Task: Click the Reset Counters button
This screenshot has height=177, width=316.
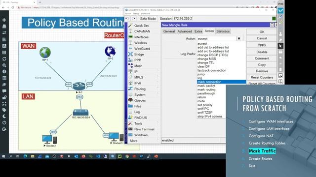Action: click(x=262, y=77)
